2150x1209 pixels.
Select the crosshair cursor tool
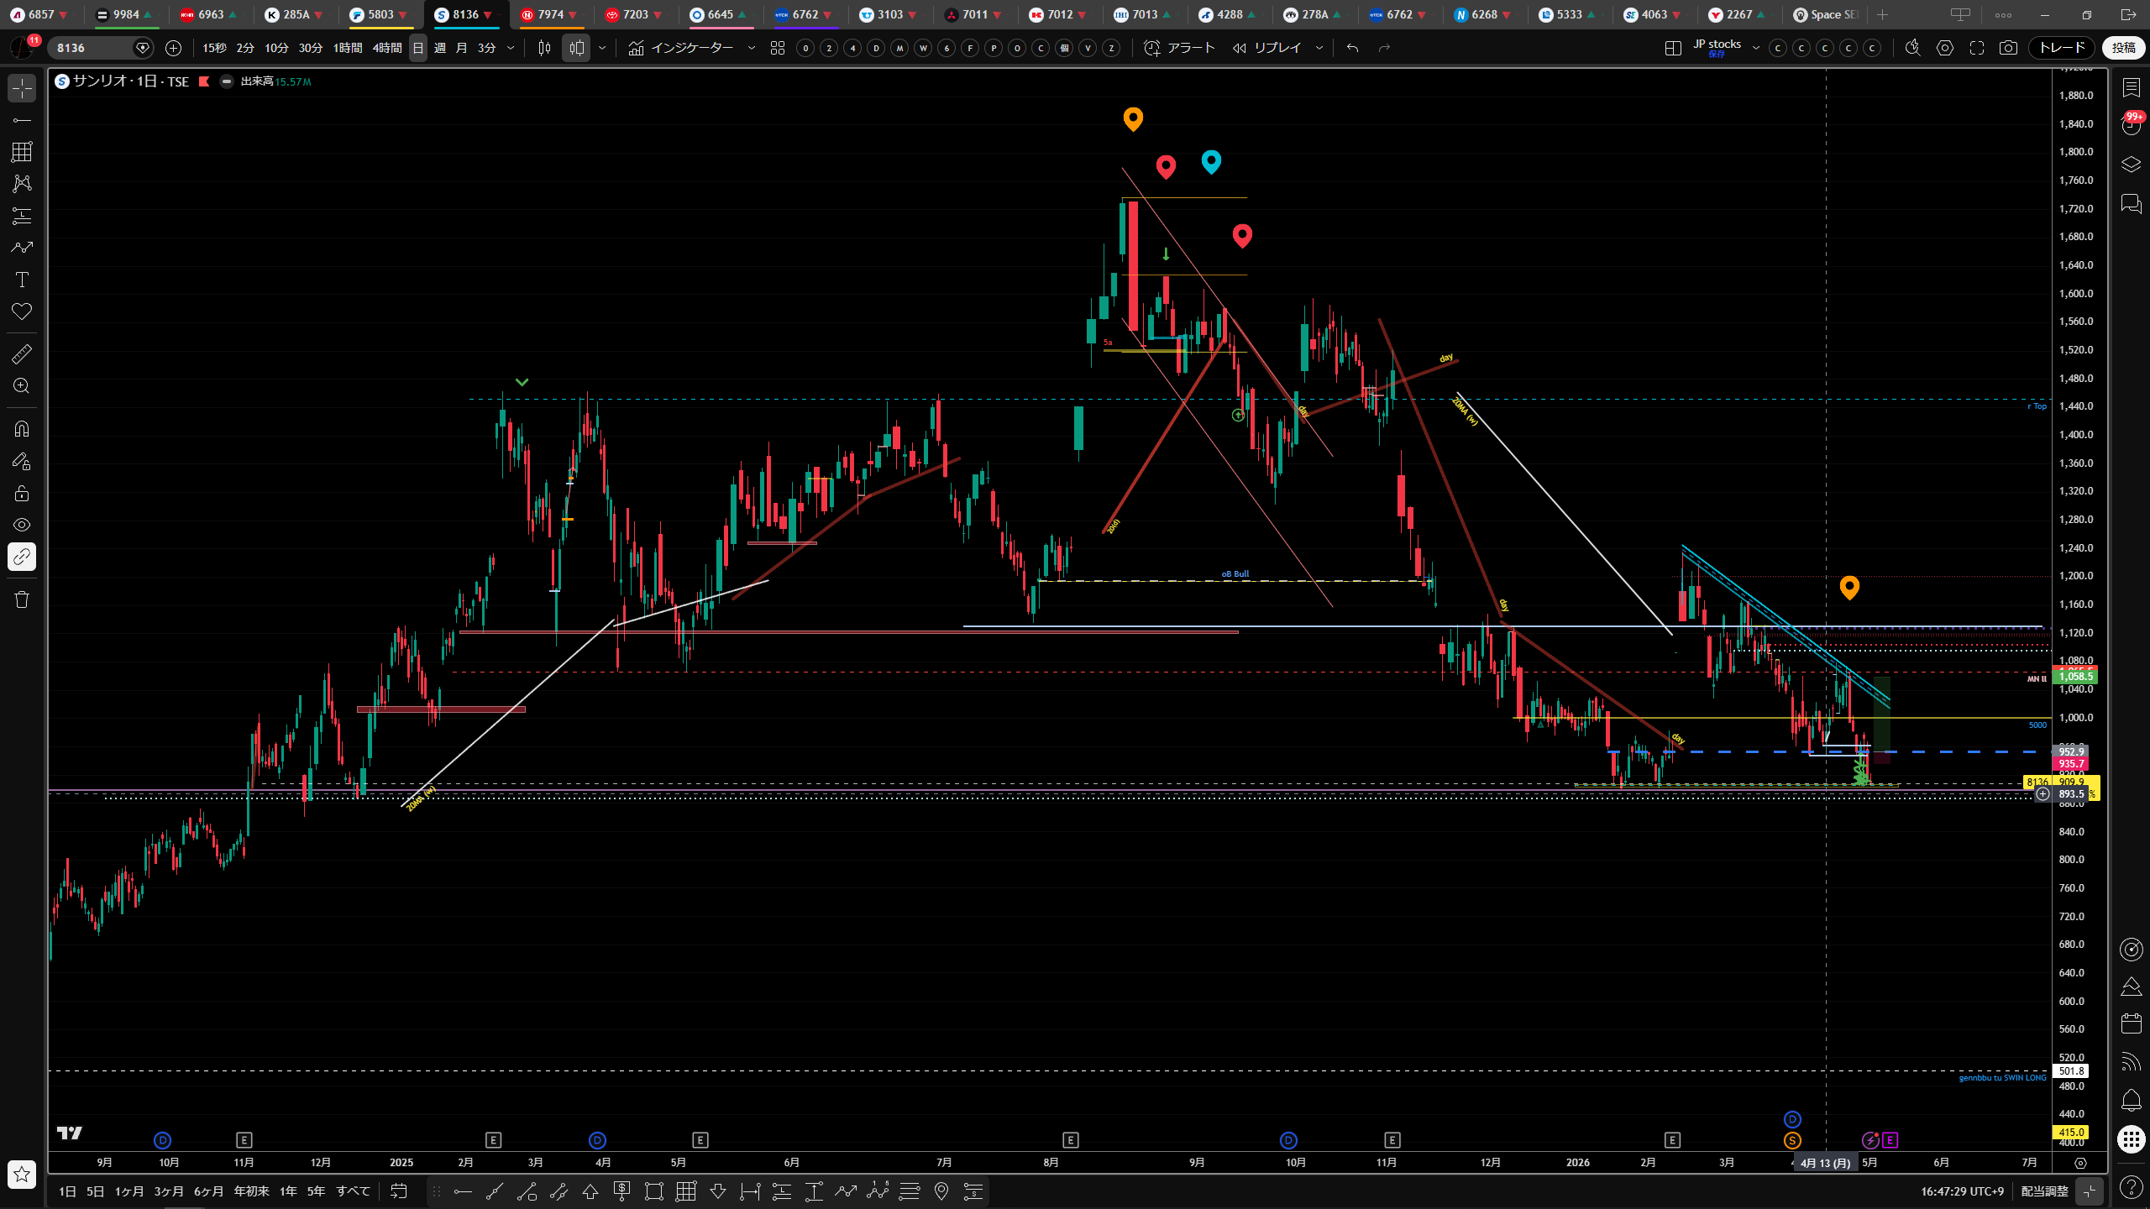22,88
